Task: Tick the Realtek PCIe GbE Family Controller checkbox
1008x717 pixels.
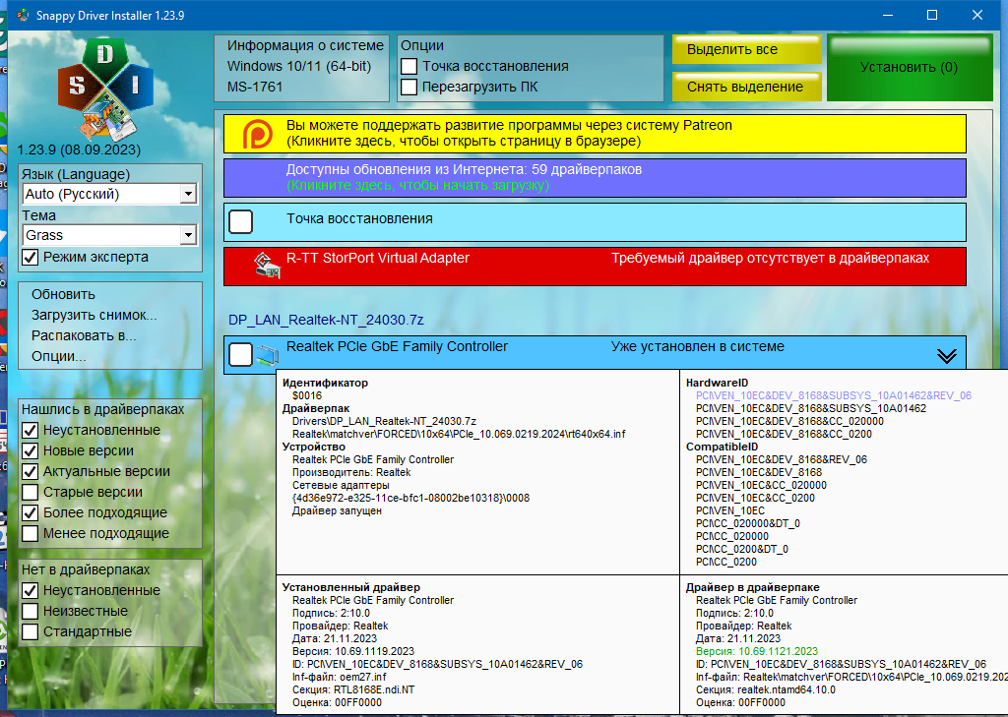Action: [x=241, y=354]
